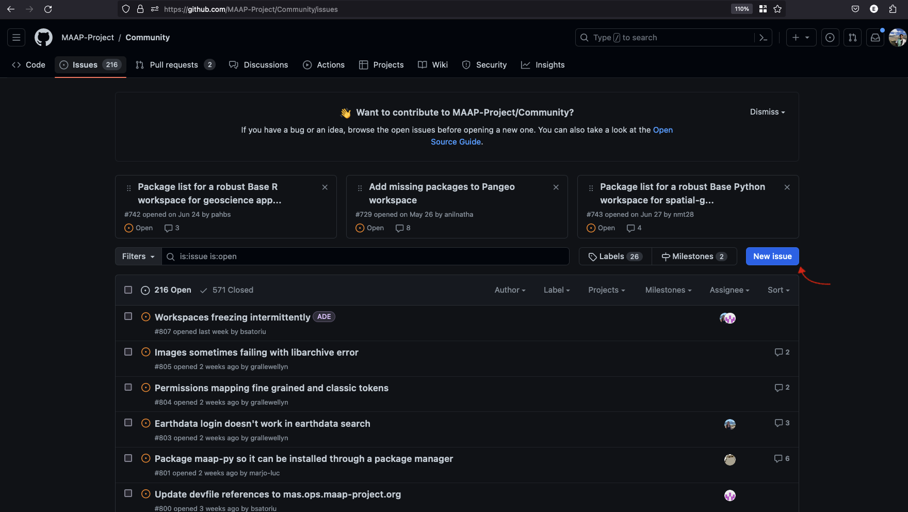Open the Milestones filter dropdown

[668, 290]
